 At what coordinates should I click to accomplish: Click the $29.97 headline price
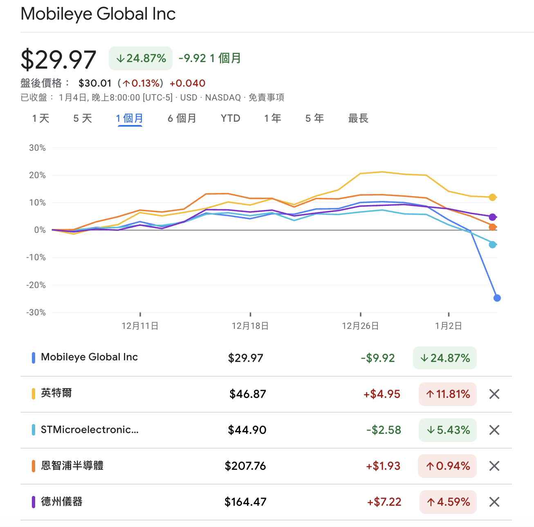point(58,60)
